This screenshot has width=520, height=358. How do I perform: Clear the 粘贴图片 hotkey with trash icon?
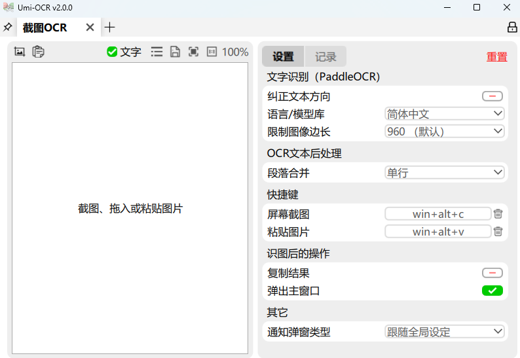coord(498,232)
